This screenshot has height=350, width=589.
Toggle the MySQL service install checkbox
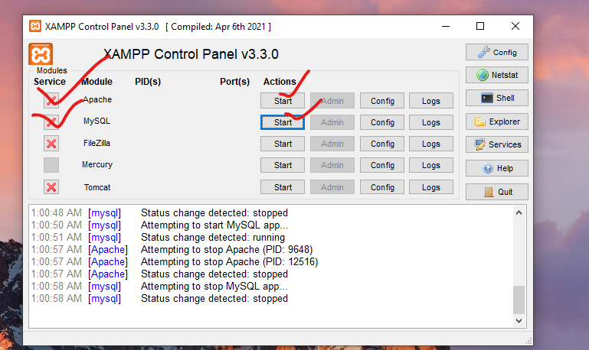[51, 122]
